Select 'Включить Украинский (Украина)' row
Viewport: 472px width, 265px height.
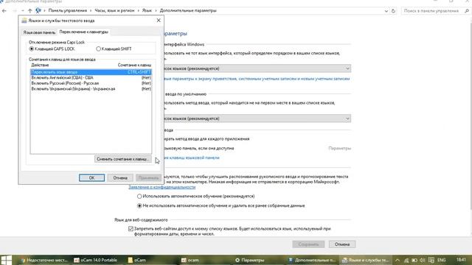pos(91,89)
